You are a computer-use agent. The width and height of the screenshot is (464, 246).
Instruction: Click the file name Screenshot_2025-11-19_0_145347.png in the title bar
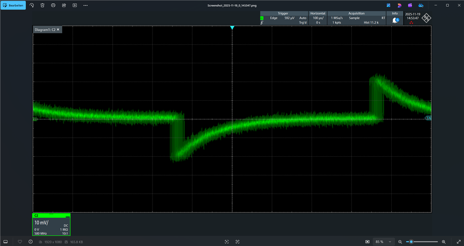pos(232,5)
